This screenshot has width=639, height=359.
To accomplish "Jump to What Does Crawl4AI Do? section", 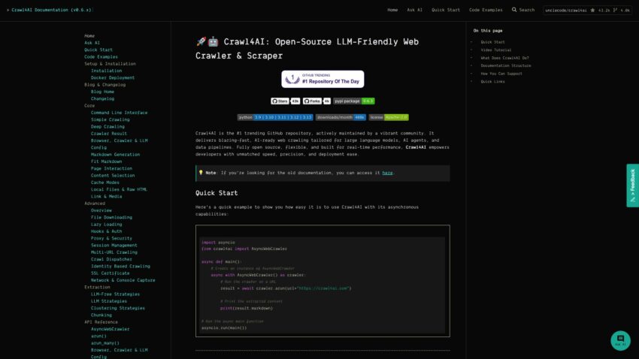I will pyautogui.click(x=504, y=58).
